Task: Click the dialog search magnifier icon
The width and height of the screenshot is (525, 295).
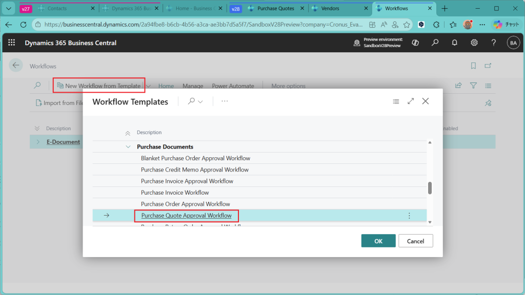Action: pos(191,101)
